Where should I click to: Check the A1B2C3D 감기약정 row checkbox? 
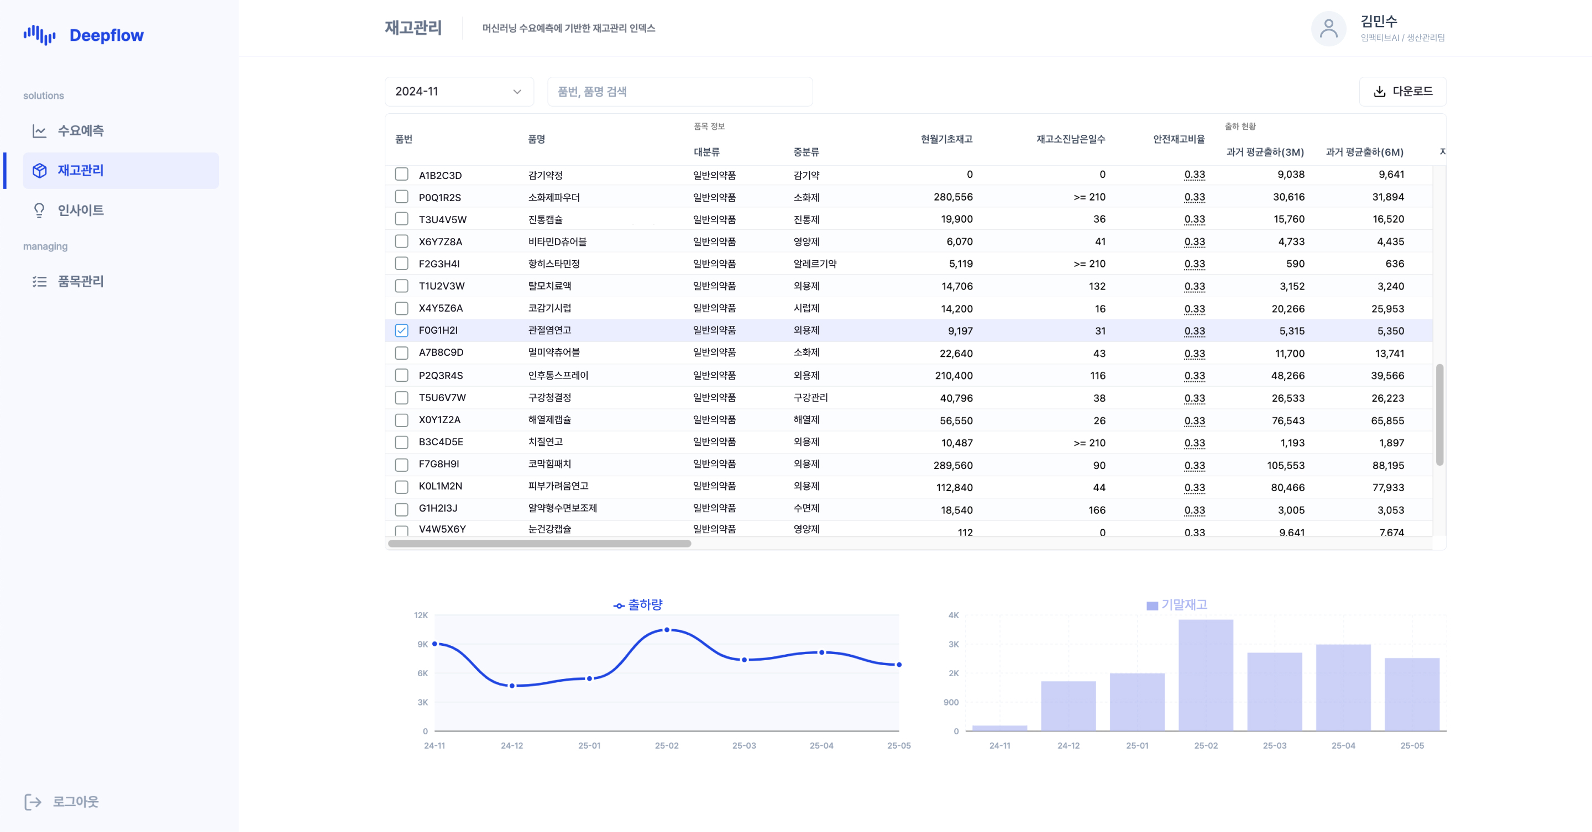click(x=402, y=175)
